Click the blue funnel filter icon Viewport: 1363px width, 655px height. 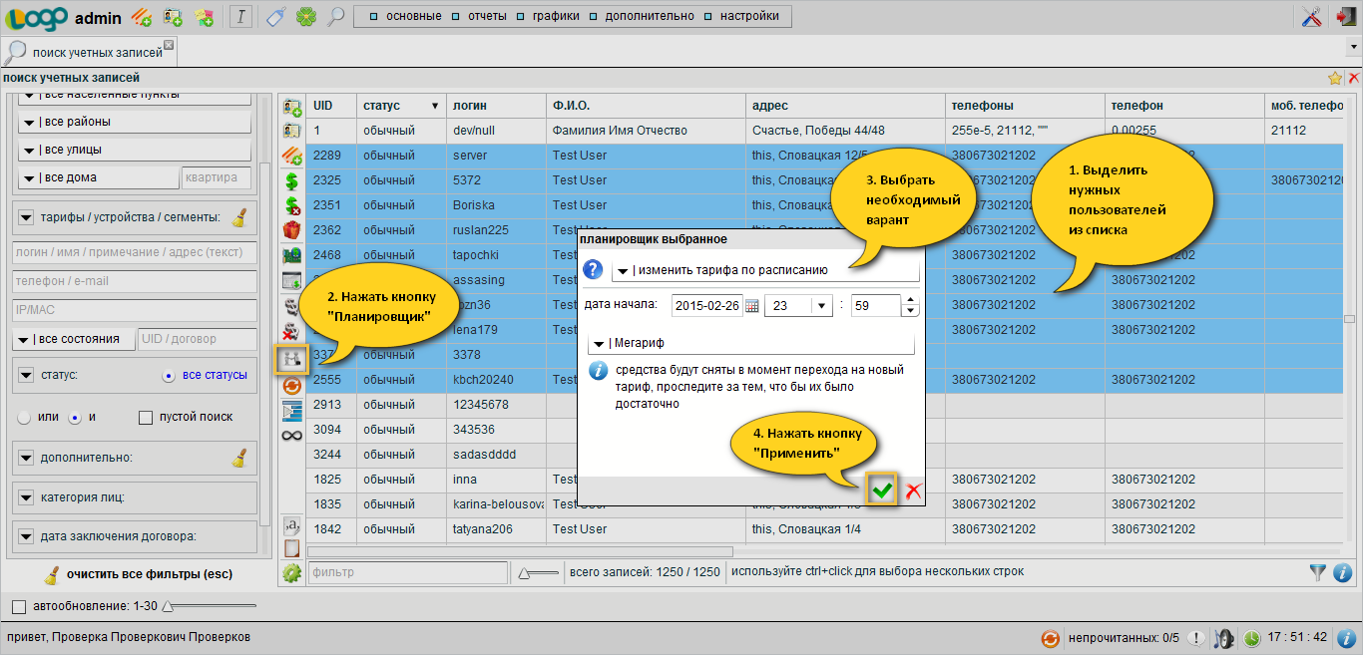[x=1318, y=572]
